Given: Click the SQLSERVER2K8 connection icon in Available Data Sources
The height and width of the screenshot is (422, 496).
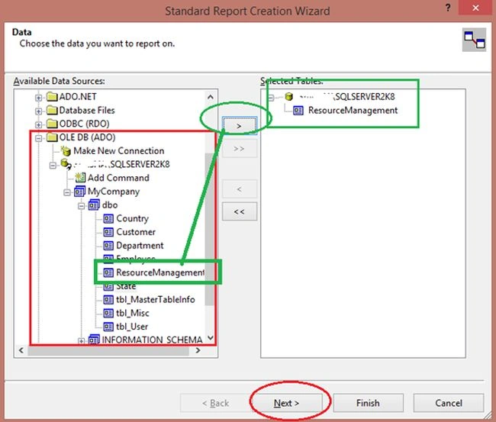Looking at the screenshot, I should coord(66,164).
